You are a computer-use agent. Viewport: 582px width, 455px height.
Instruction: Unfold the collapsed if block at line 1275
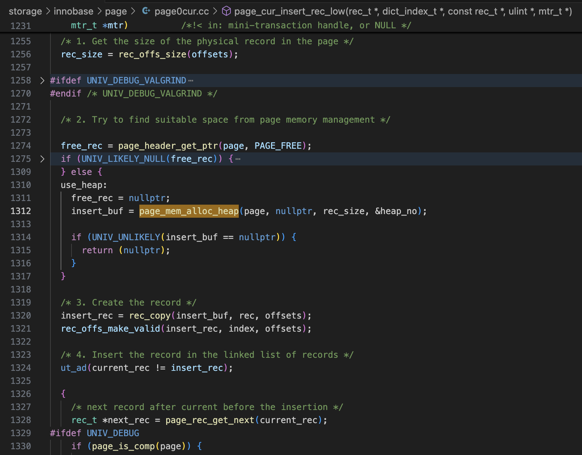tap(42, 159)
